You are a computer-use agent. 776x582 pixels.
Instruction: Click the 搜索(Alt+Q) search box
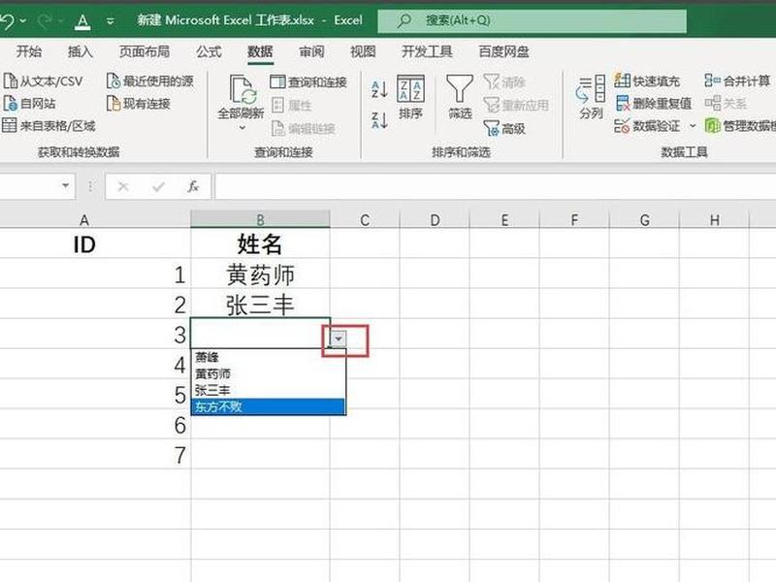click(x=532, y=20)
